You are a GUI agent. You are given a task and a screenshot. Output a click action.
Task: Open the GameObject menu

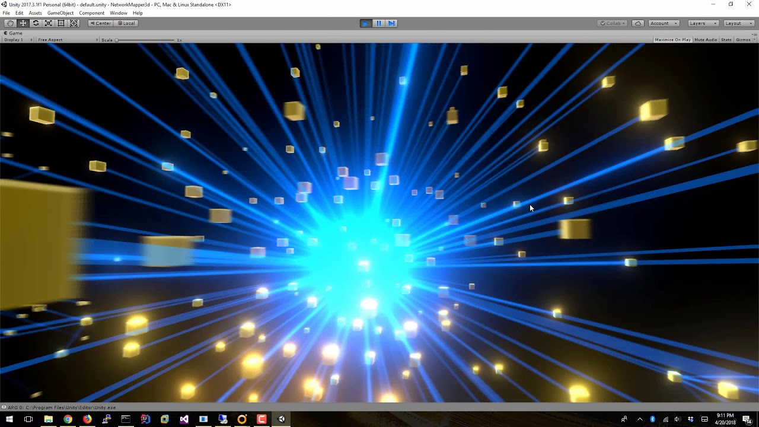pyautogui.click(x=60, y=13)
